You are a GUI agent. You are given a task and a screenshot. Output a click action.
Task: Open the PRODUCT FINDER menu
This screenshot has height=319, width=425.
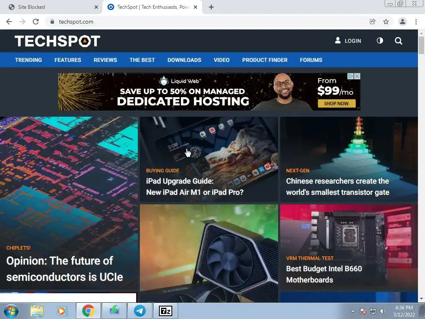tap(265, 60)
